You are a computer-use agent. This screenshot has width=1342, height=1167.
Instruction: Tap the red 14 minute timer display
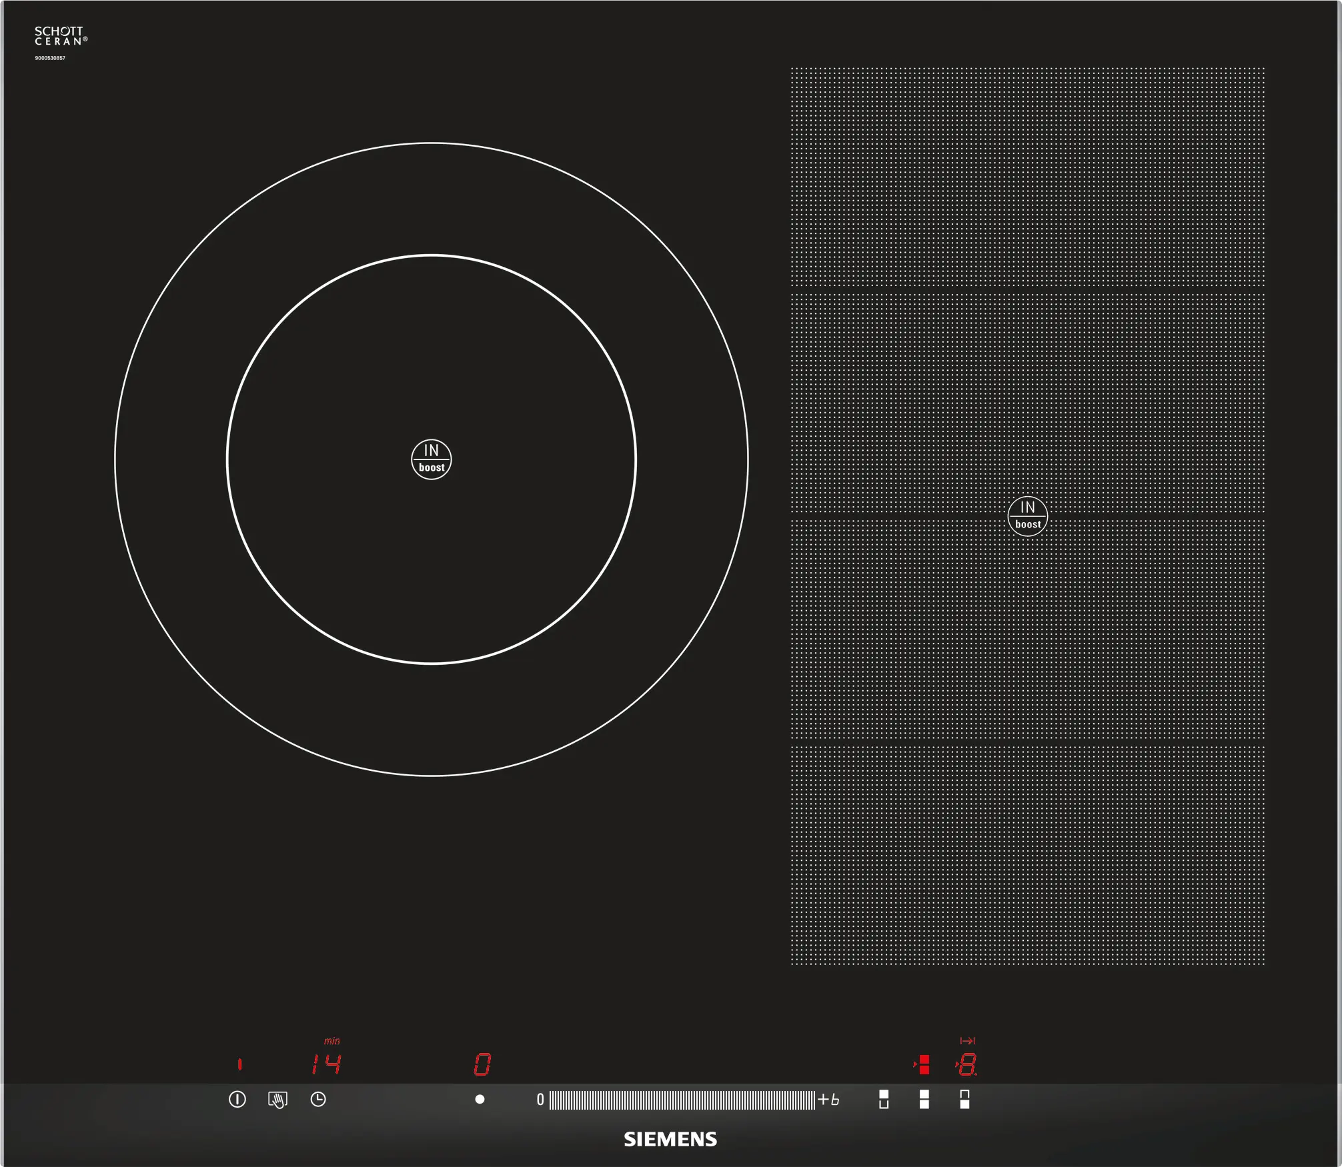point(326,1064)
